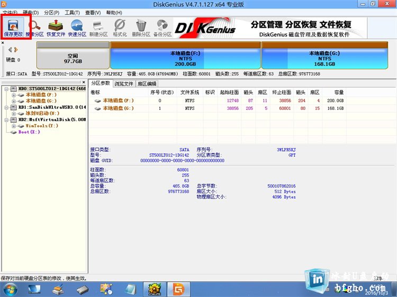The width and height of the screenshot is (397, 297).
Task: Open the Tools (工具) menu
Action: pyautogui.click(x=72, y=12)
